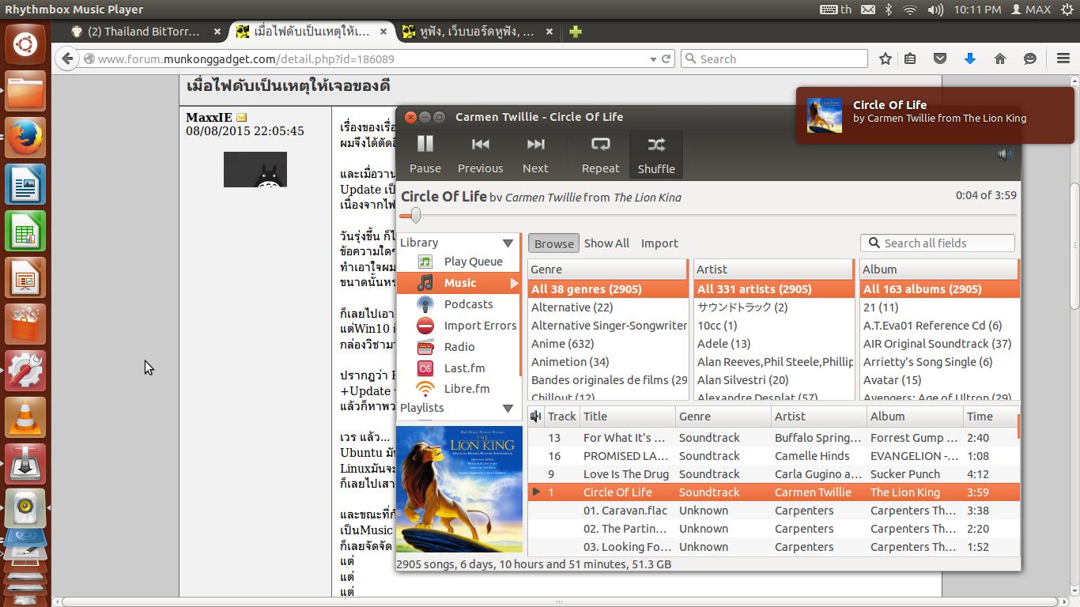Viewport: 1080px width, 607px height.
Task: Open MAX user menu
Action: coord(1031,9)
